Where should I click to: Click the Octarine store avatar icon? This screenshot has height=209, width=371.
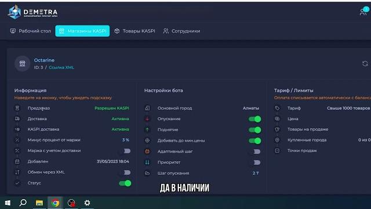pos(22,63)
